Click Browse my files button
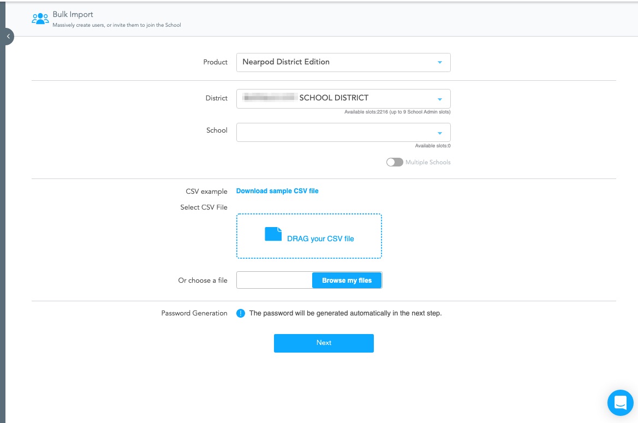 coord(347,281)
